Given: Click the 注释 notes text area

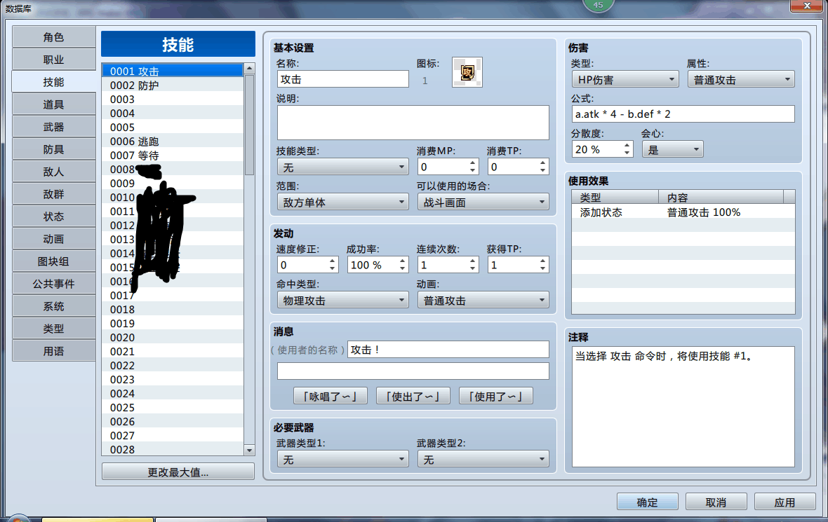Looking at the screenshot, I should pyautogui.click(x=683, y=406).
